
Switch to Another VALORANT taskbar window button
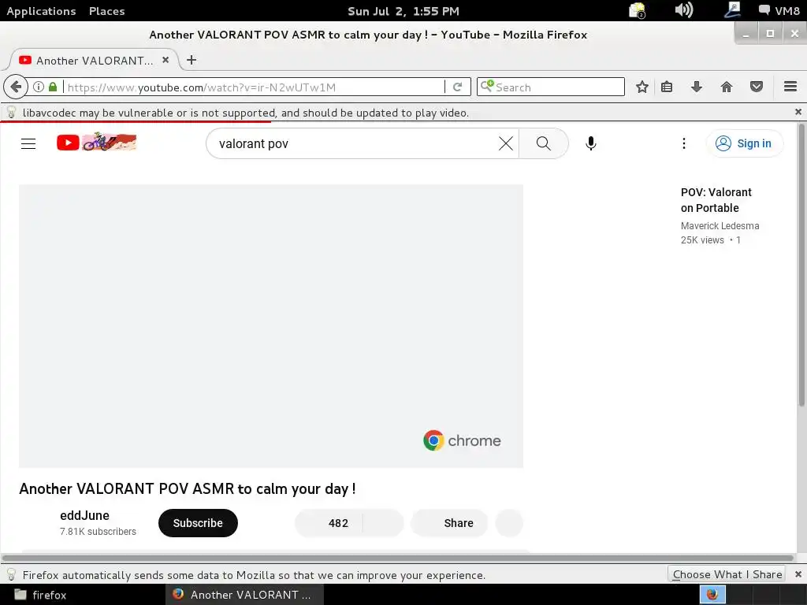pos(244,595)
